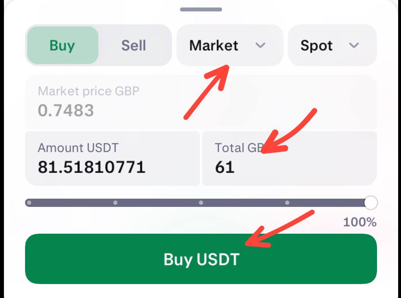
Task: Set the slider to the 75% dot
Action: point(287,203)
